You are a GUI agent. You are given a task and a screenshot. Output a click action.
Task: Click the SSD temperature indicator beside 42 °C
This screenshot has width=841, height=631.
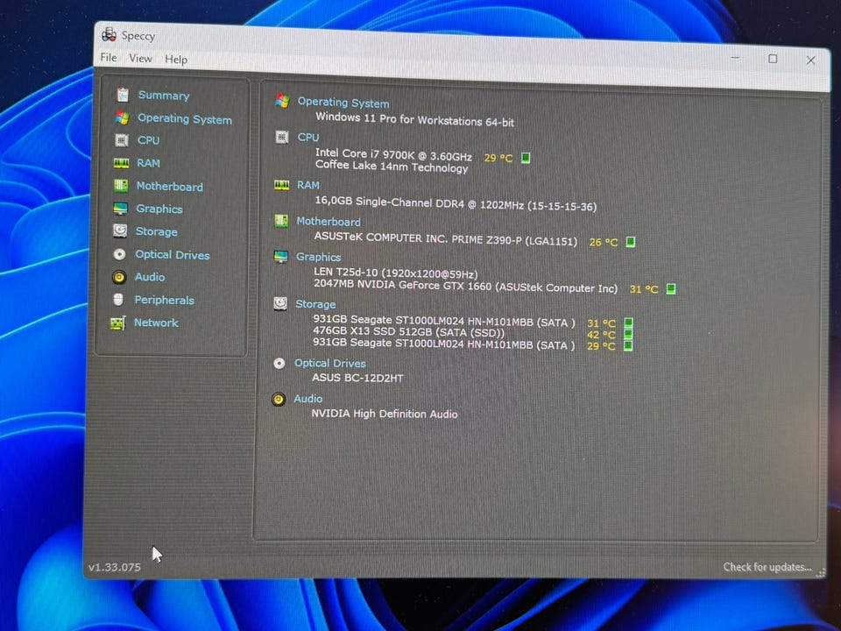tap(629, 334)
